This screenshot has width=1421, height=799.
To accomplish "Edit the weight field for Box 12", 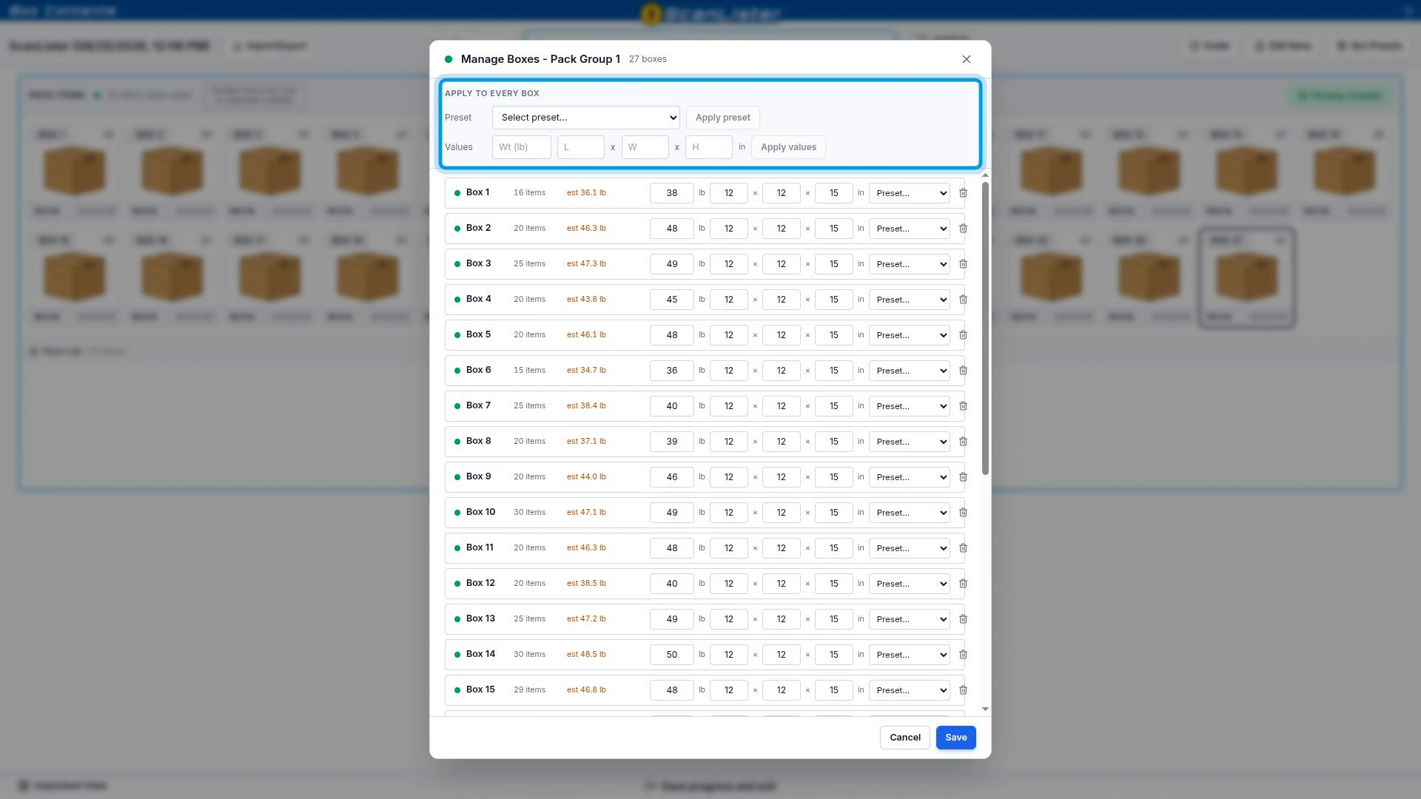I will tap(671, 584).
